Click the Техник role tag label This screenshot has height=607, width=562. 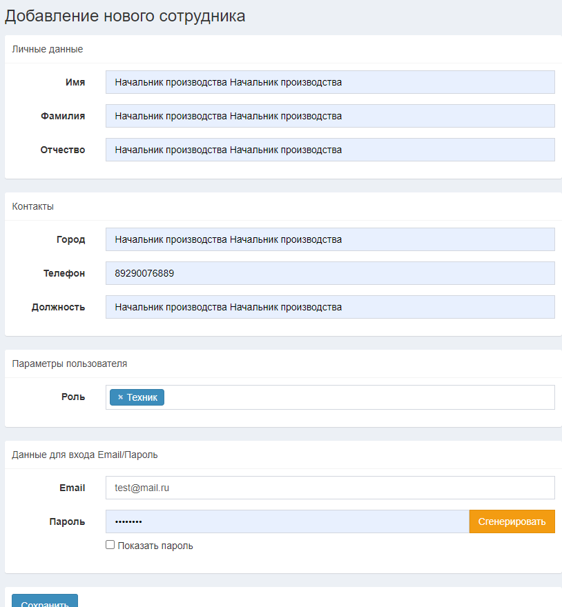142,397
